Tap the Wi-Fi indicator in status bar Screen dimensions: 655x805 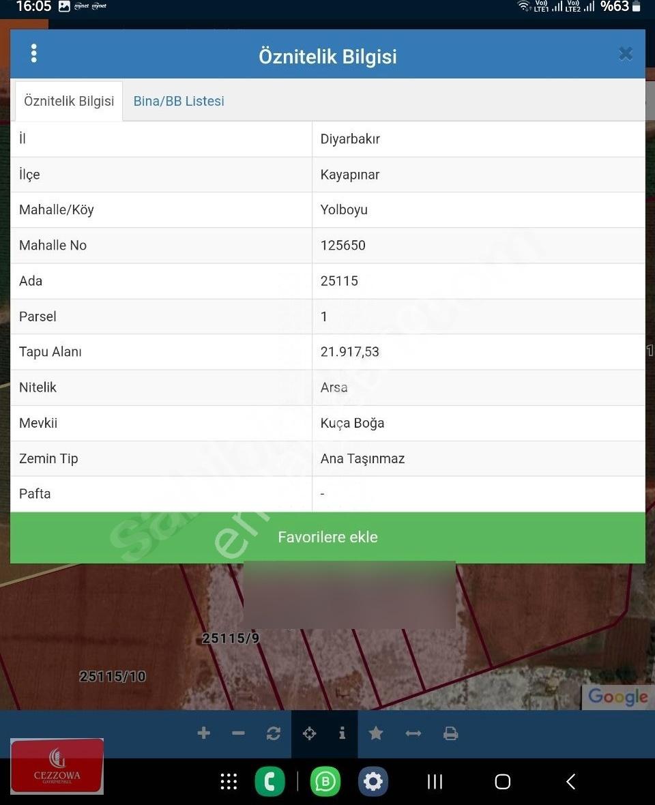(x=524, y=6)
